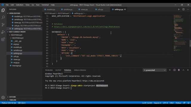Open the Run and Debug view
Screen dimensions: 191x107
[3, 32]
